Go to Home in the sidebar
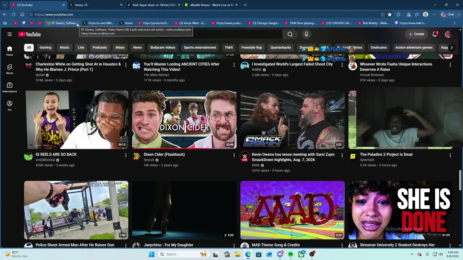The width and height of the screenshot is (463, 260). [10, 51]
